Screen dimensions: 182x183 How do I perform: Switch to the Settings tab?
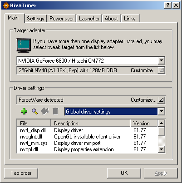pyautogui.click(x=35, y=19)
